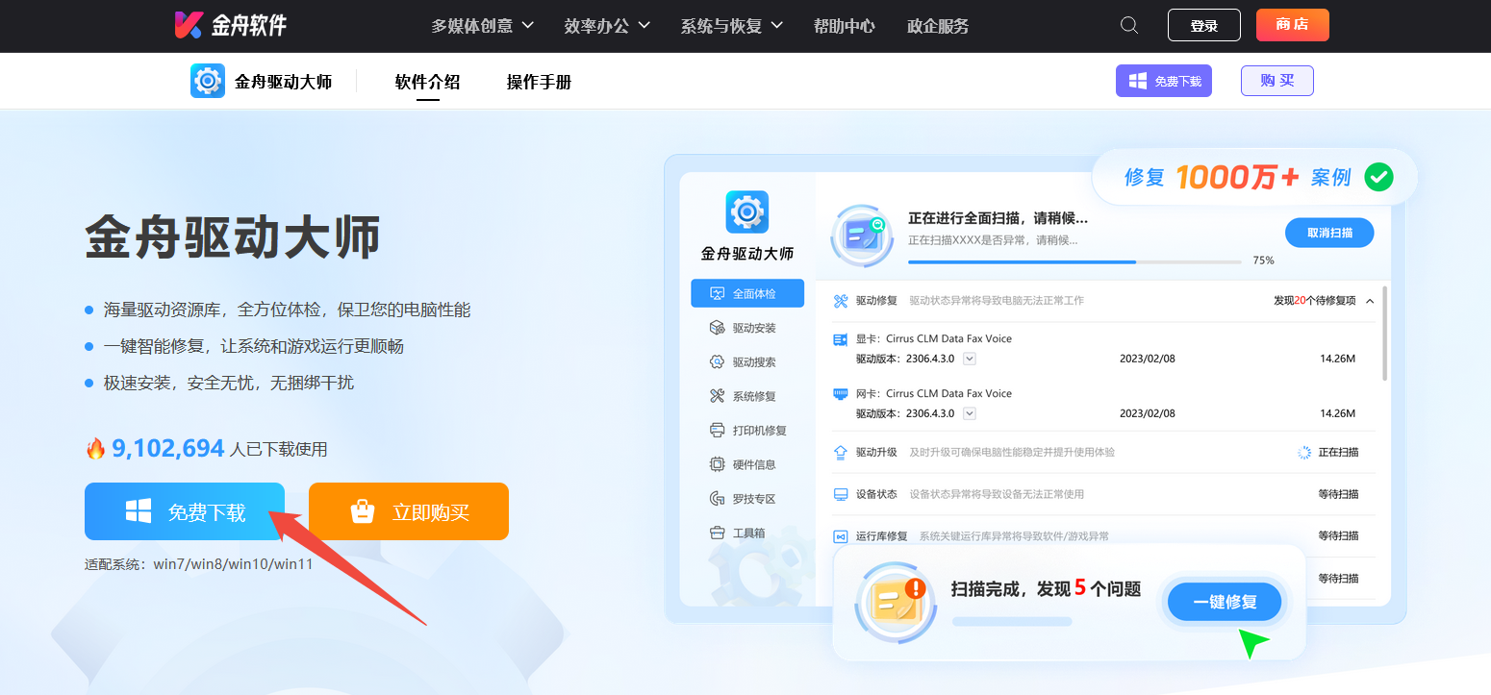
Task: Click the 取消扫描 button
Action: [x=1329, y=233]
